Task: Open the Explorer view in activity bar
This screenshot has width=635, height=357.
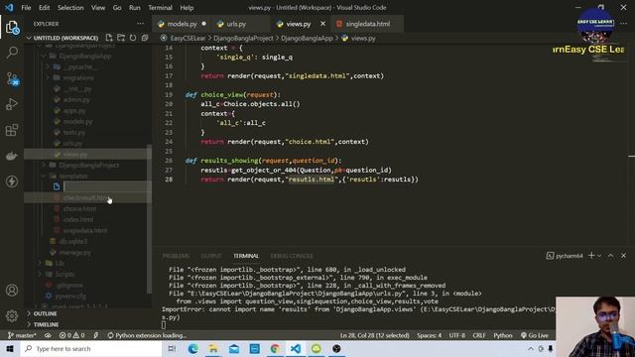Action: (12, 28)
